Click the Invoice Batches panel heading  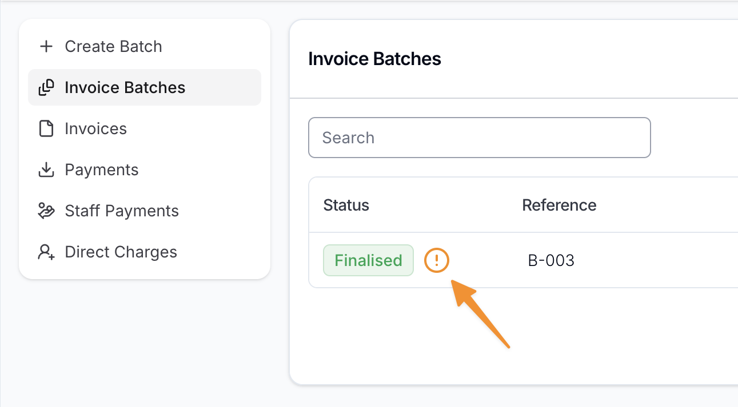tap(374, 59)
